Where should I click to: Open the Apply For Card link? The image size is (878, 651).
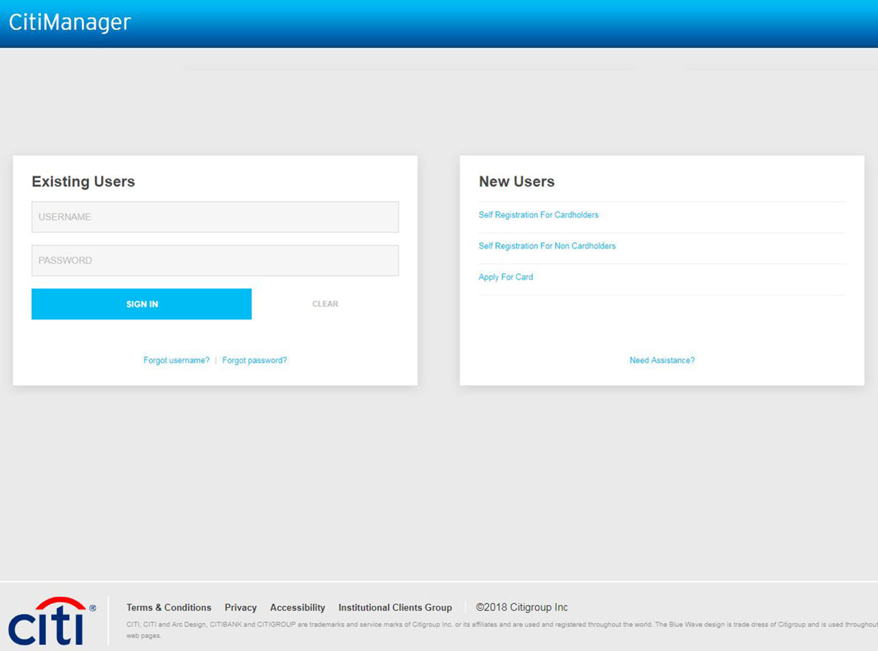point(506,277)
